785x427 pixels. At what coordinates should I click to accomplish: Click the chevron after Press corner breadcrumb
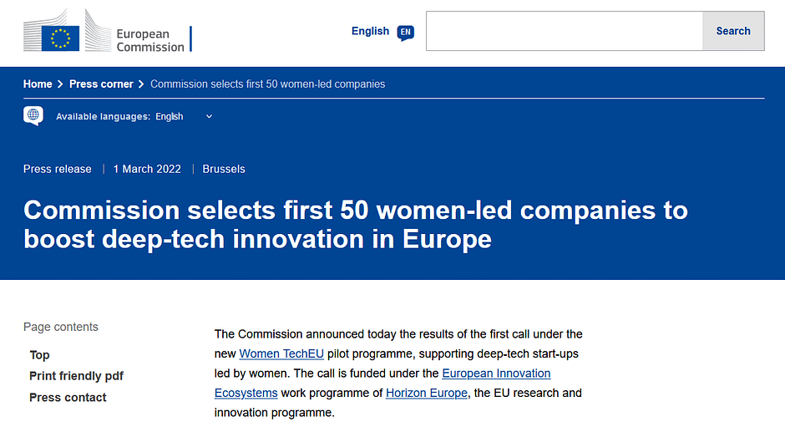point(141,84)
